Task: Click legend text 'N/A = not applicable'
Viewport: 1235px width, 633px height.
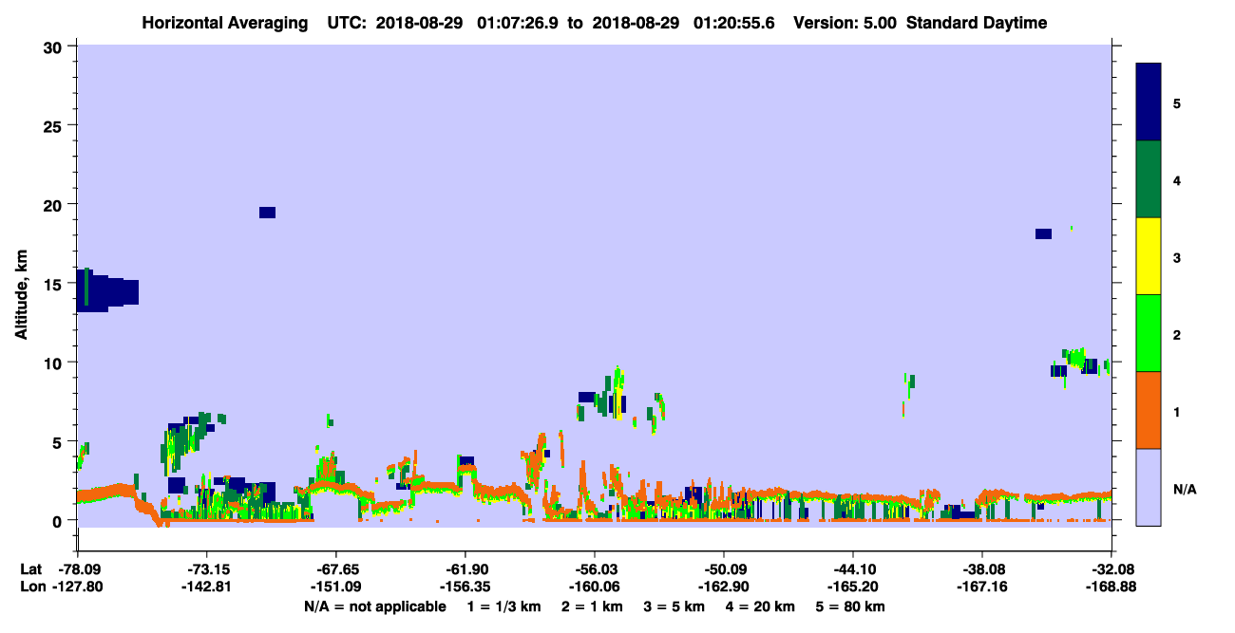Action: coord(375,606)
